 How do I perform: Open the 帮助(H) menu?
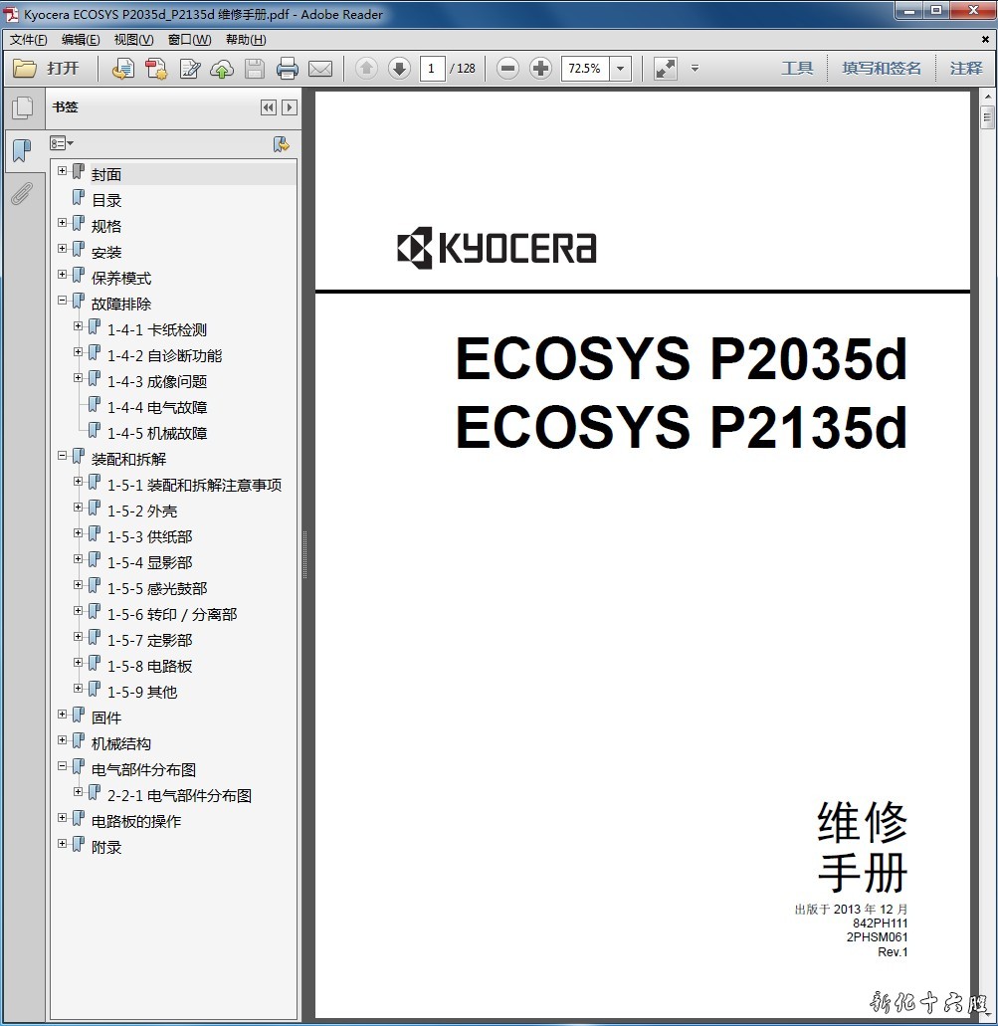245,40
